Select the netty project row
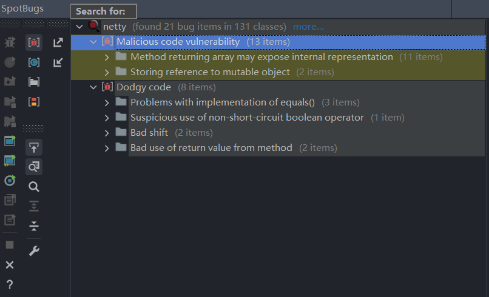This screenshot has height=297, width=489. pos(278,27)
